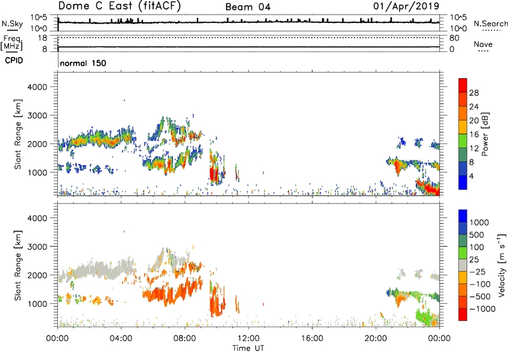Click the power scale value '28'
This screenshot has height=352, width=508.
[x=474, y=93]
